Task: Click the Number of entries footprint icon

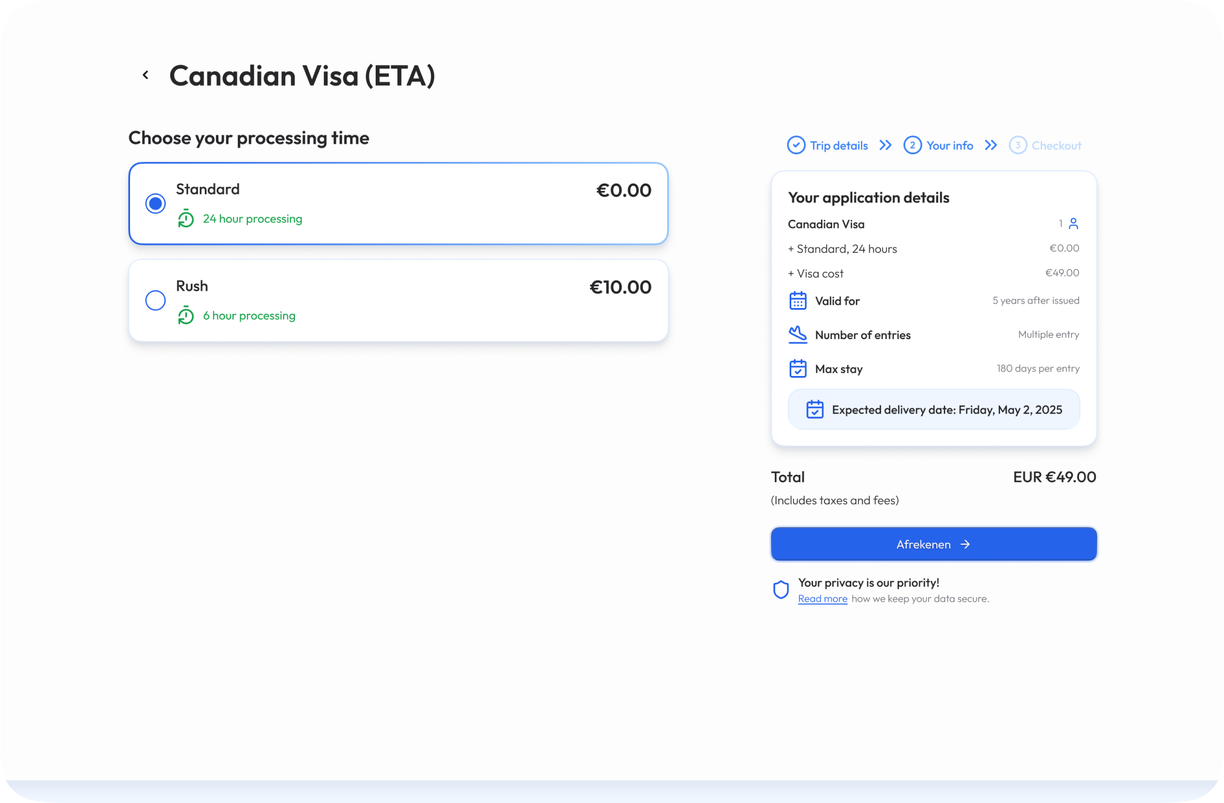Action: [798, 335]
